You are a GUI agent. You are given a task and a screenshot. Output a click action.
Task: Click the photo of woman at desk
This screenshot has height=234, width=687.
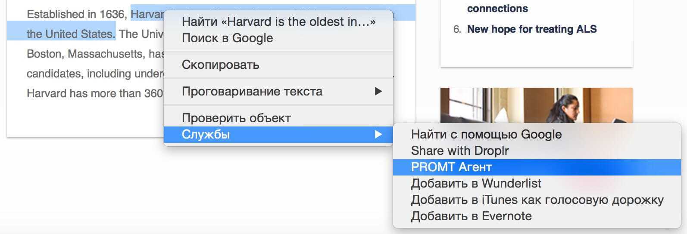[x=537, y=105]
